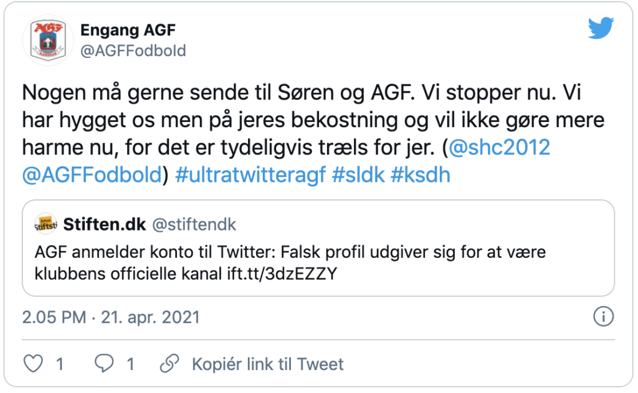This screenshot has height=393, width=638.
Task: Open the @AGFFodbold handle under display name
Action: (133, 51)
